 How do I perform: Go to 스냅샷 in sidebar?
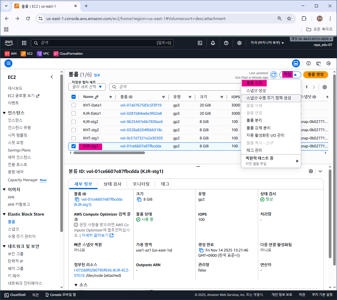coord(13,229)
